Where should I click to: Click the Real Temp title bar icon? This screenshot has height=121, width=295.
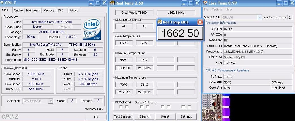pos(112,3)
